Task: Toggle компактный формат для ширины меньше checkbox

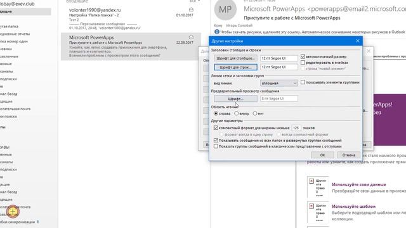Action: (216, 128)
